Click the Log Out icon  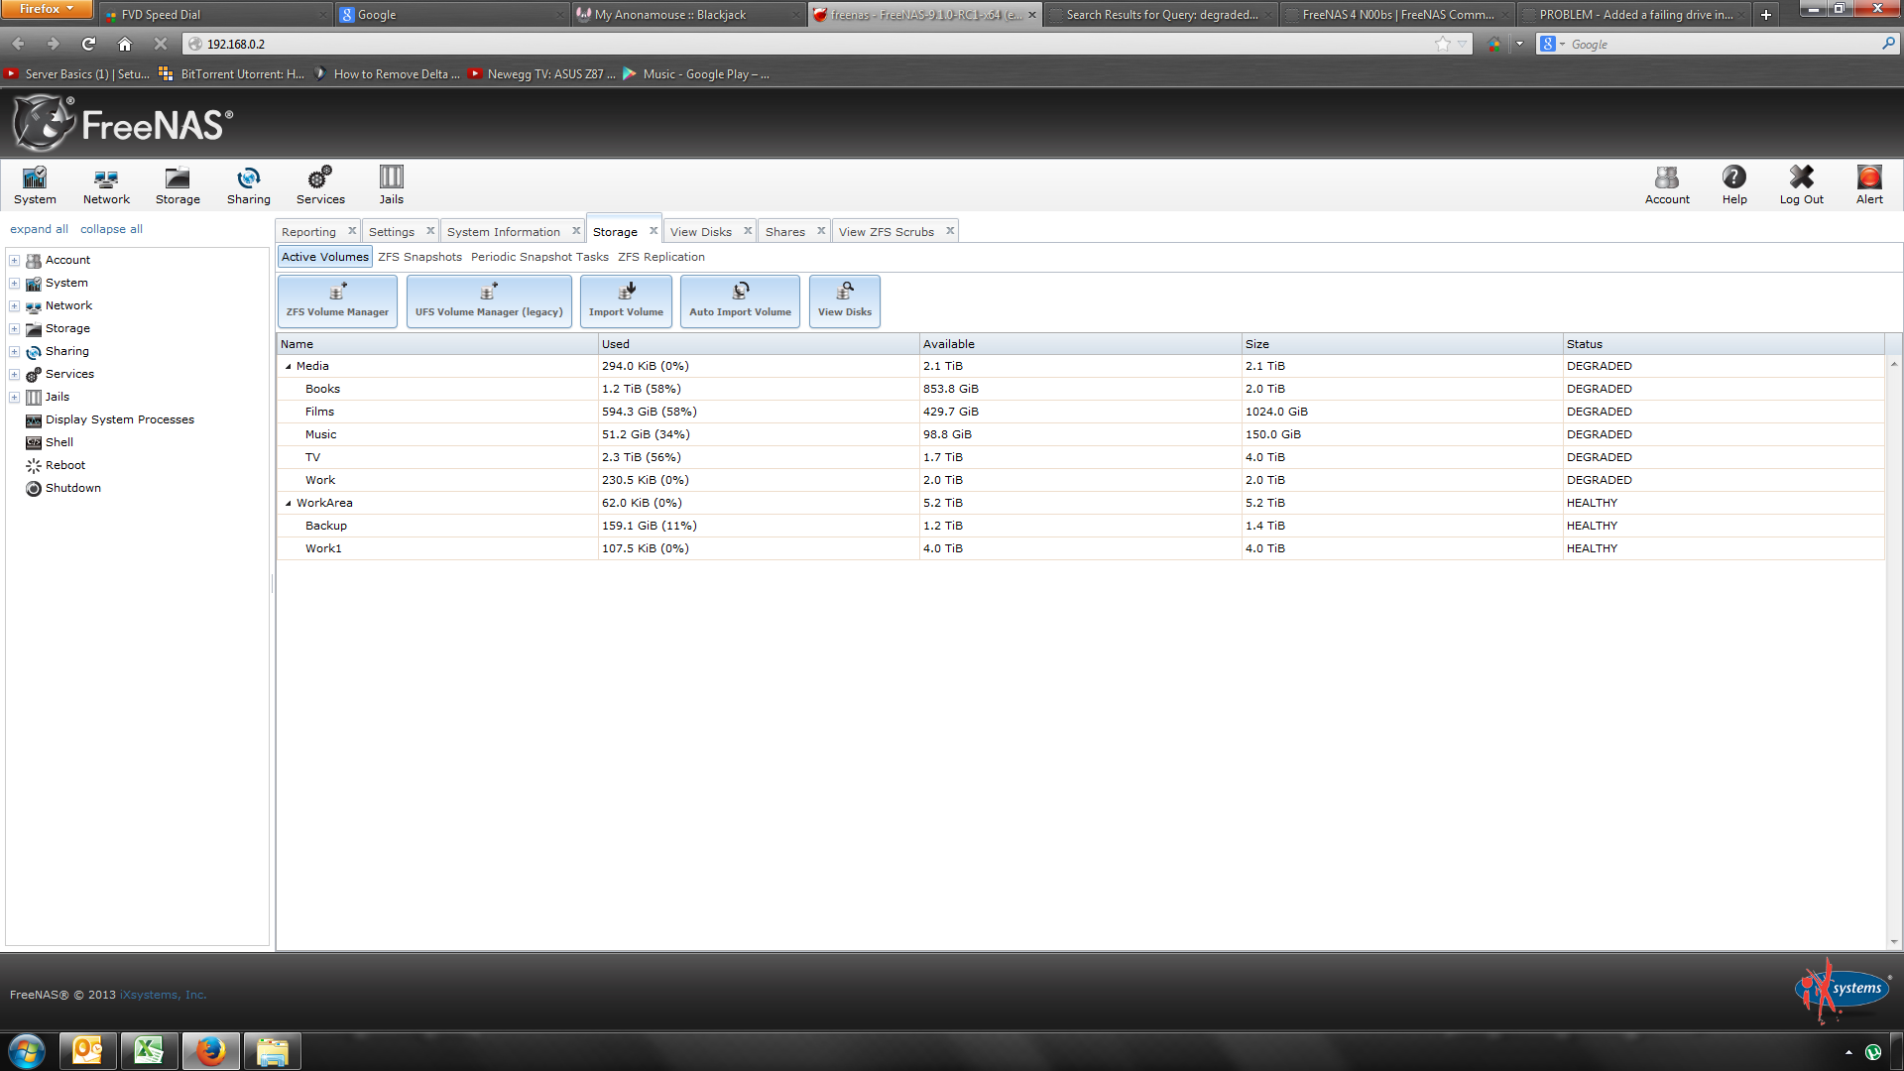[1801, 178]
